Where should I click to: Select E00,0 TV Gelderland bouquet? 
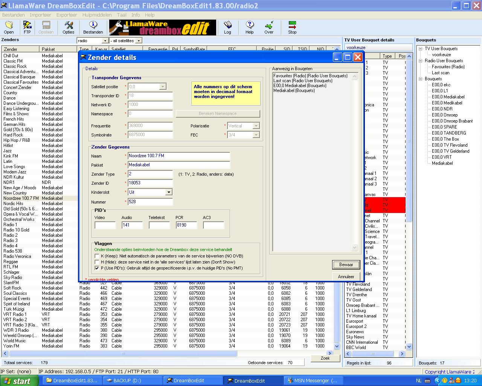(x=451, y=151)
